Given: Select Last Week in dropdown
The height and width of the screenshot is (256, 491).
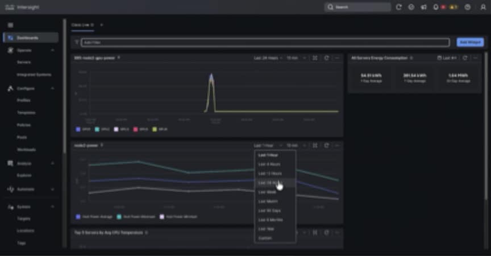Looking at the screenshot, I should coord(275,192).
